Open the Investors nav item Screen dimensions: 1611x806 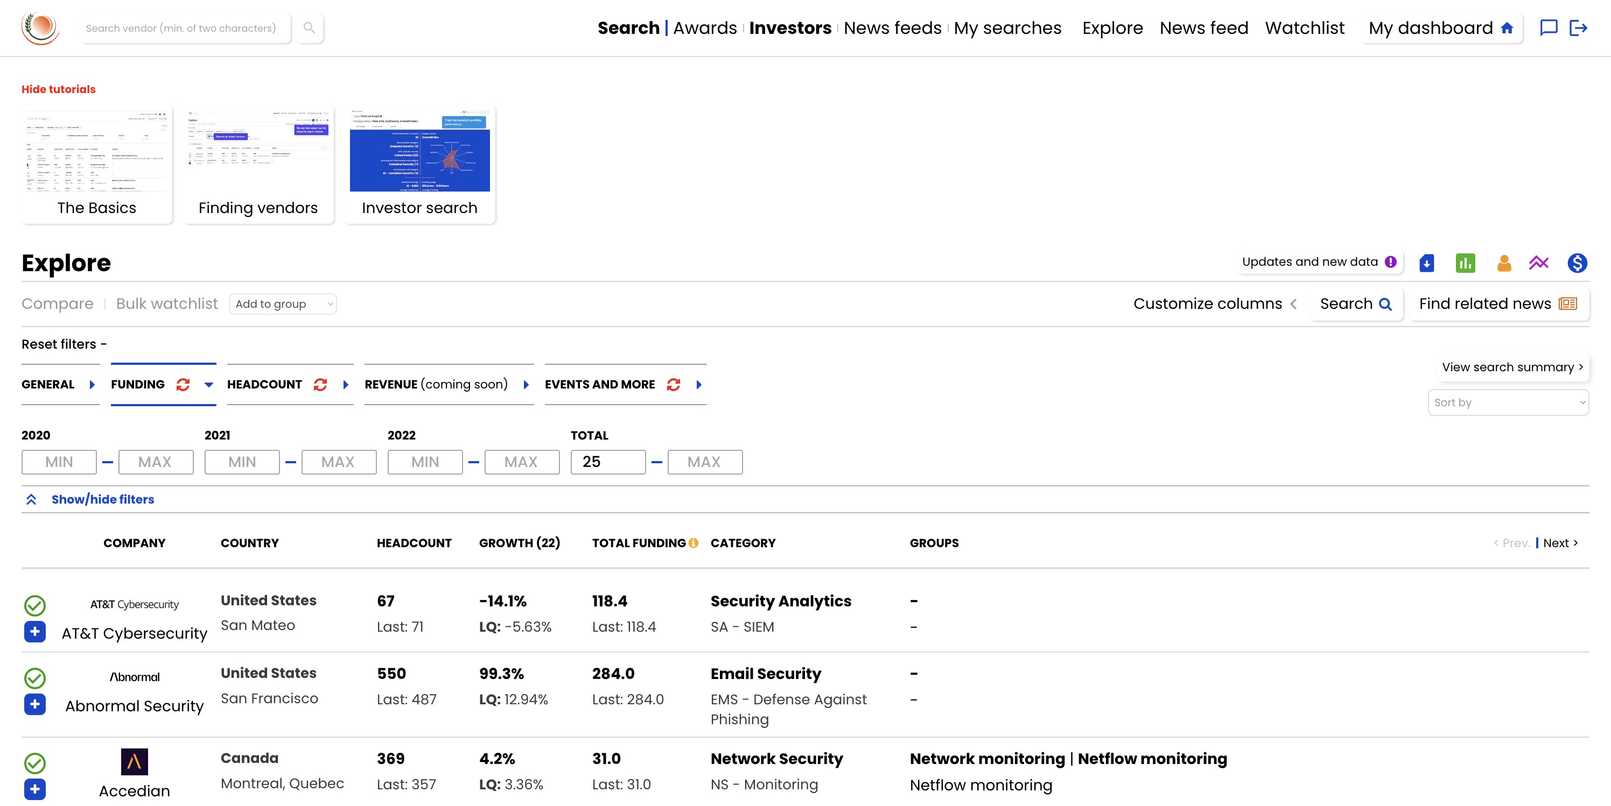coord(790,27)
